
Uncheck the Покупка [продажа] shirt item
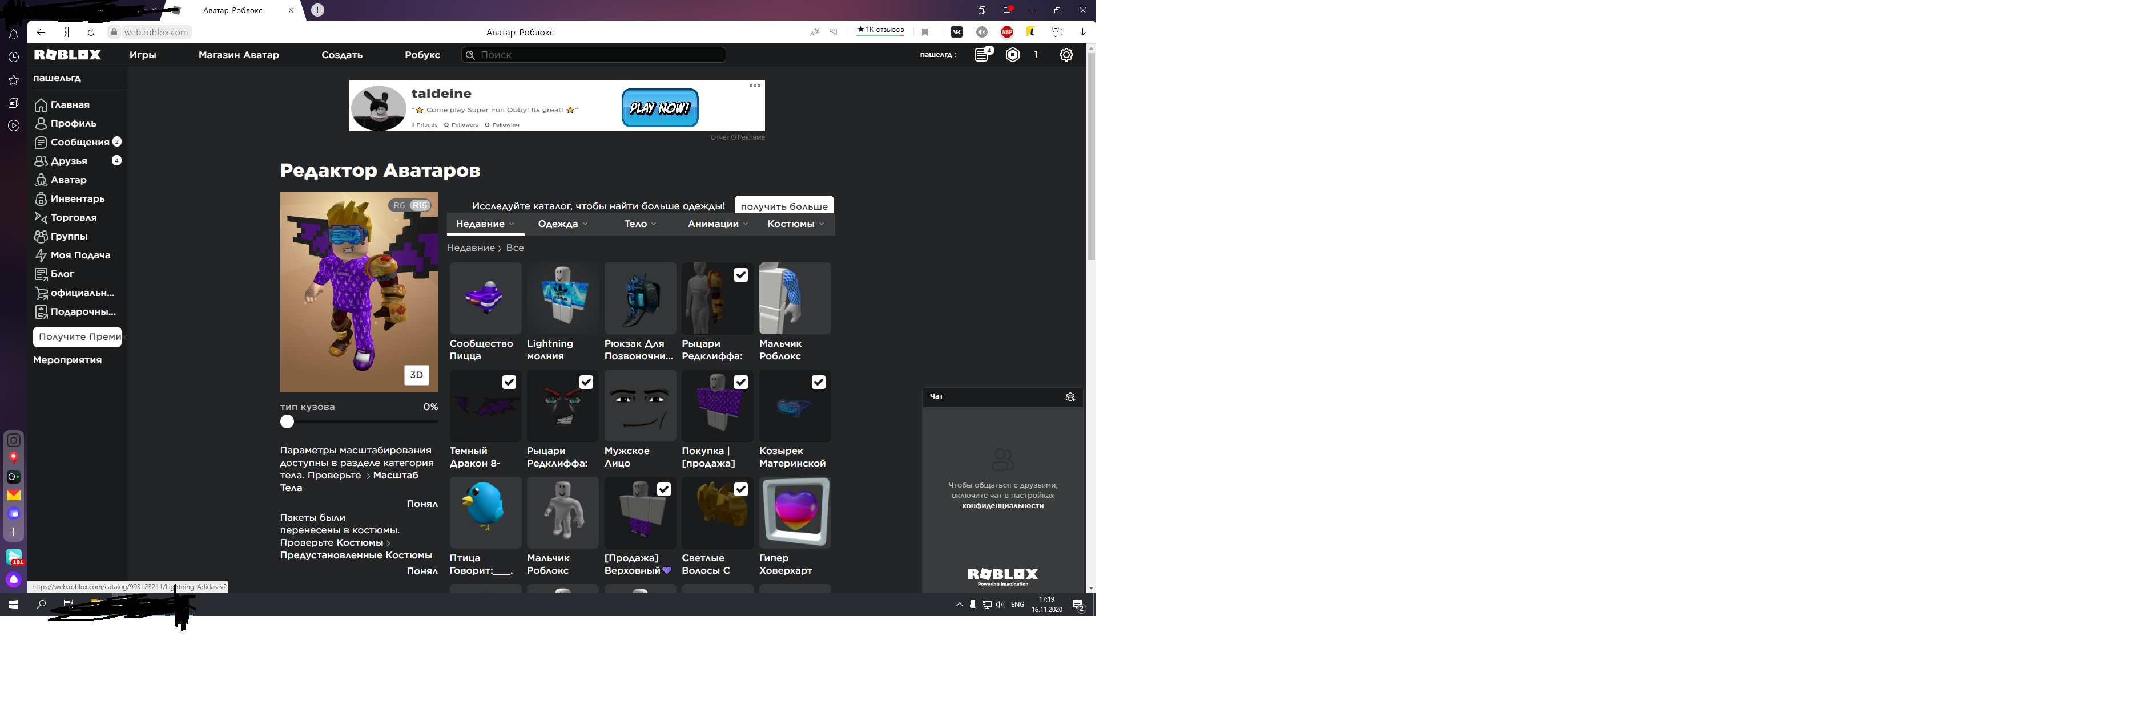[741, 382]
